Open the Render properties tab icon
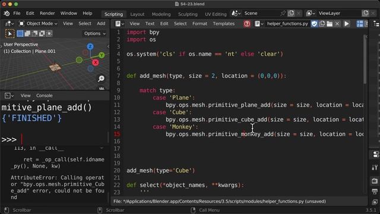Viewport: 380px width, 214px height. (x=375, y=181)
